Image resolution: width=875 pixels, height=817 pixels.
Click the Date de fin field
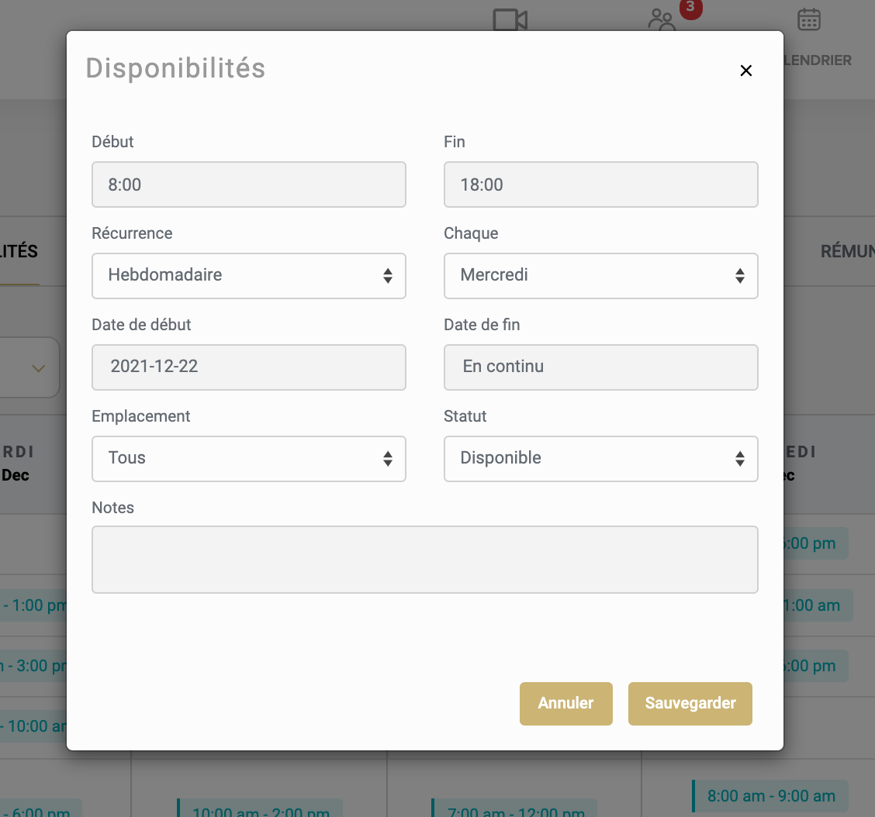click(x=600, y=367)
